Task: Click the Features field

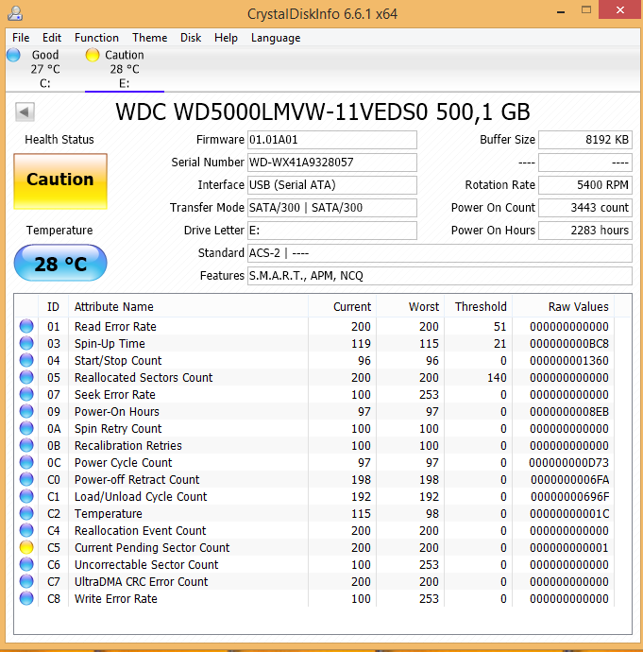Action: tap(440, 276)
